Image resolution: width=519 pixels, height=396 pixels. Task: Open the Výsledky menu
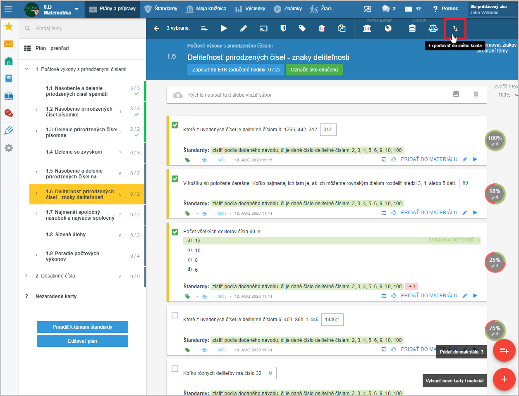click(250, 9)
